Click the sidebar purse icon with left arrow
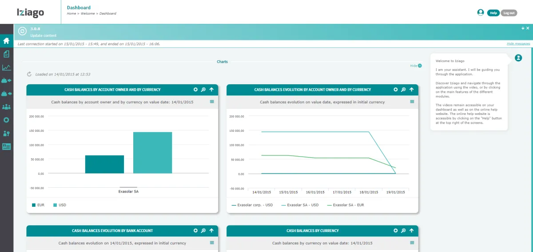The width and height of the screenshot is (533, 252). 7,94
